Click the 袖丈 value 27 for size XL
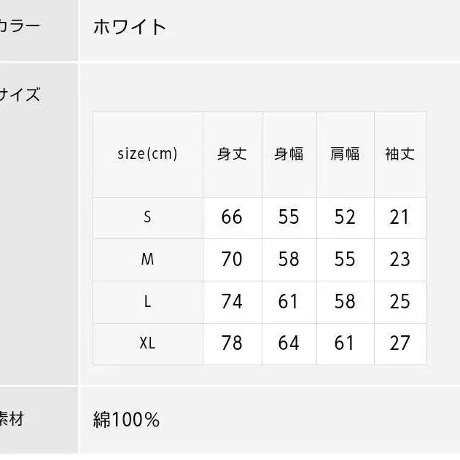 tap(399, 343)
